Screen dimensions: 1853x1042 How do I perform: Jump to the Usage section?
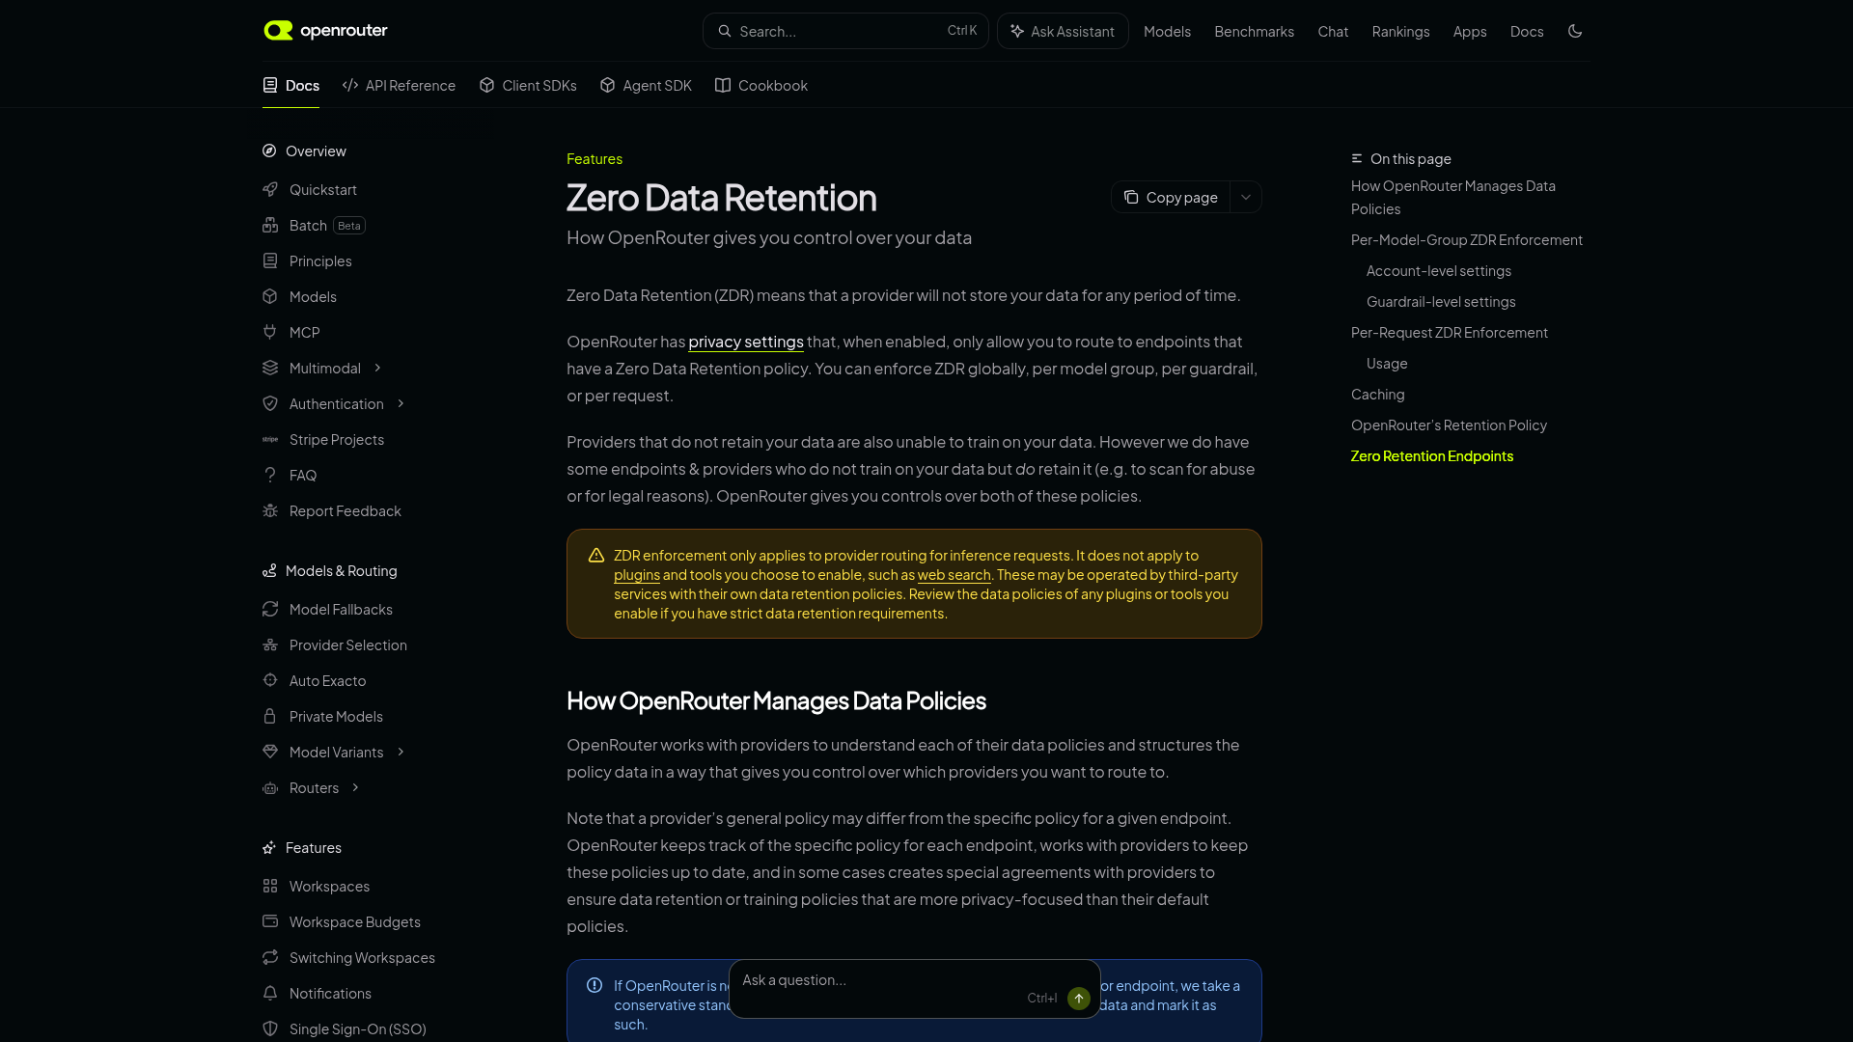pyautogui.click(x=1387, y=363)
